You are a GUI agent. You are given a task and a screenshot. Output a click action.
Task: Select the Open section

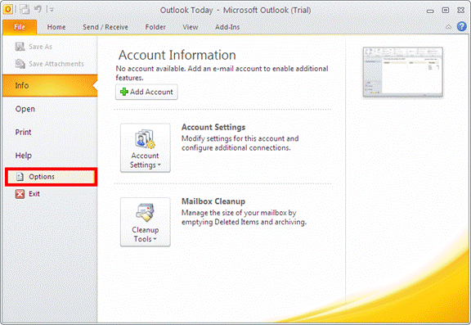(50, 109)
